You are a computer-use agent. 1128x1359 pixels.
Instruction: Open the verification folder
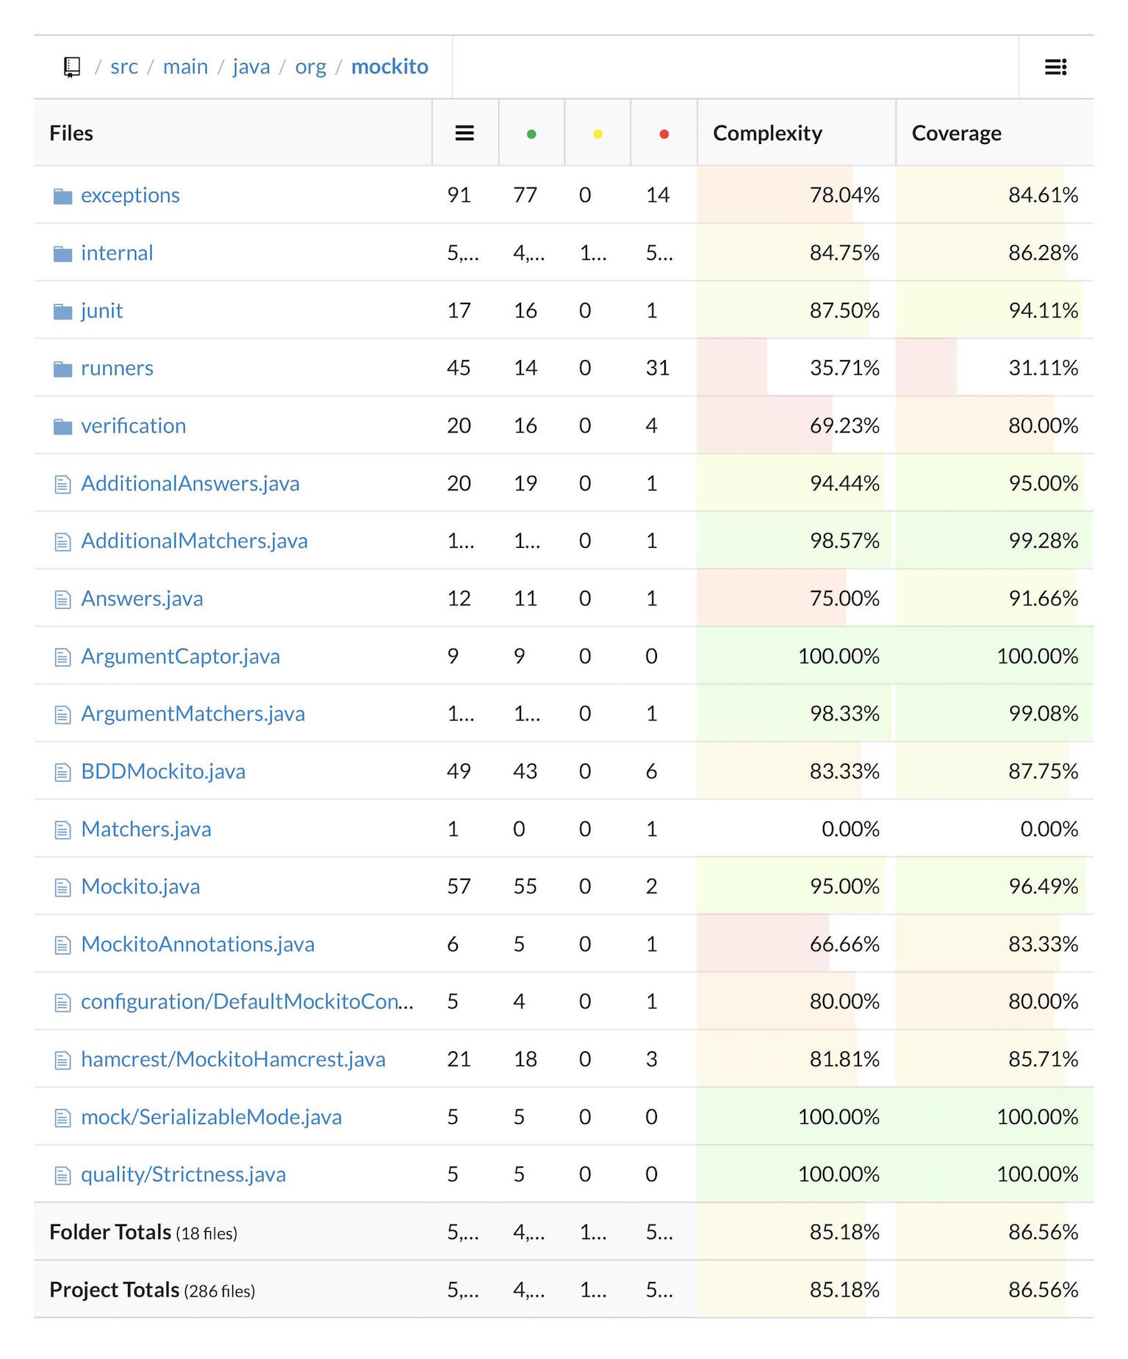(133, 425)
